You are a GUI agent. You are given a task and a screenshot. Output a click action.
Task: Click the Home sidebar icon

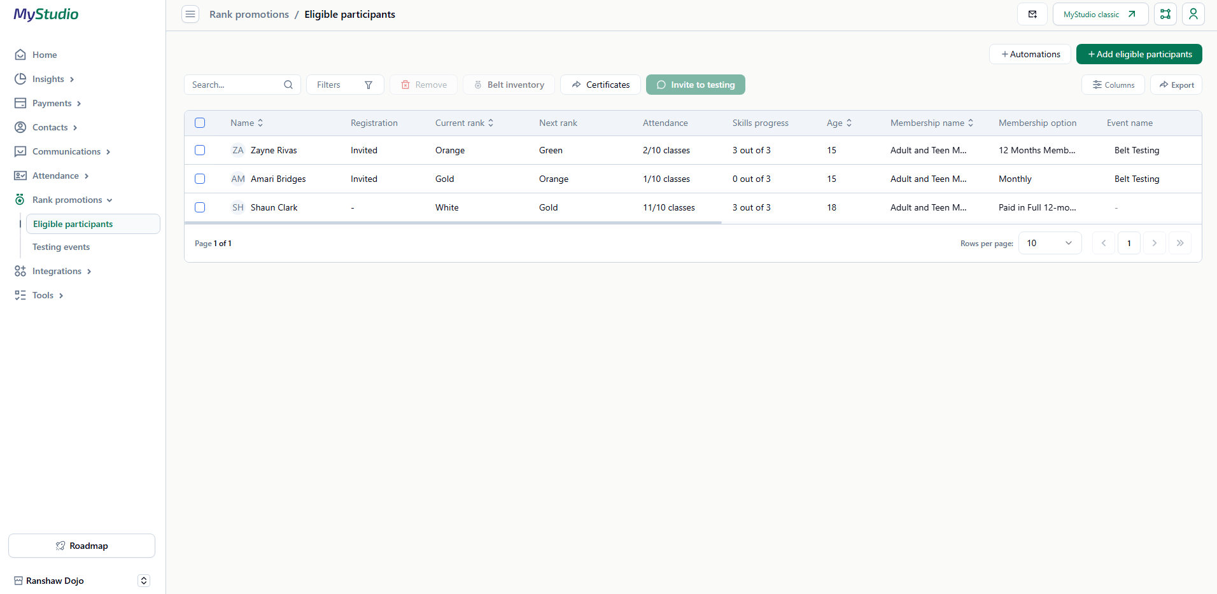point(20,55)
